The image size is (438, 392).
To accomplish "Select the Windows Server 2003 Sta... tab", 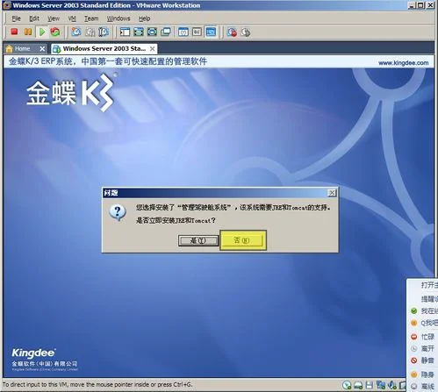I will coord(104,48).
